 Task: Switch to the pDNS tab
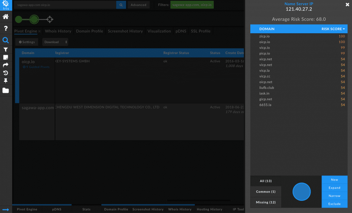click(x=181, y=31)
